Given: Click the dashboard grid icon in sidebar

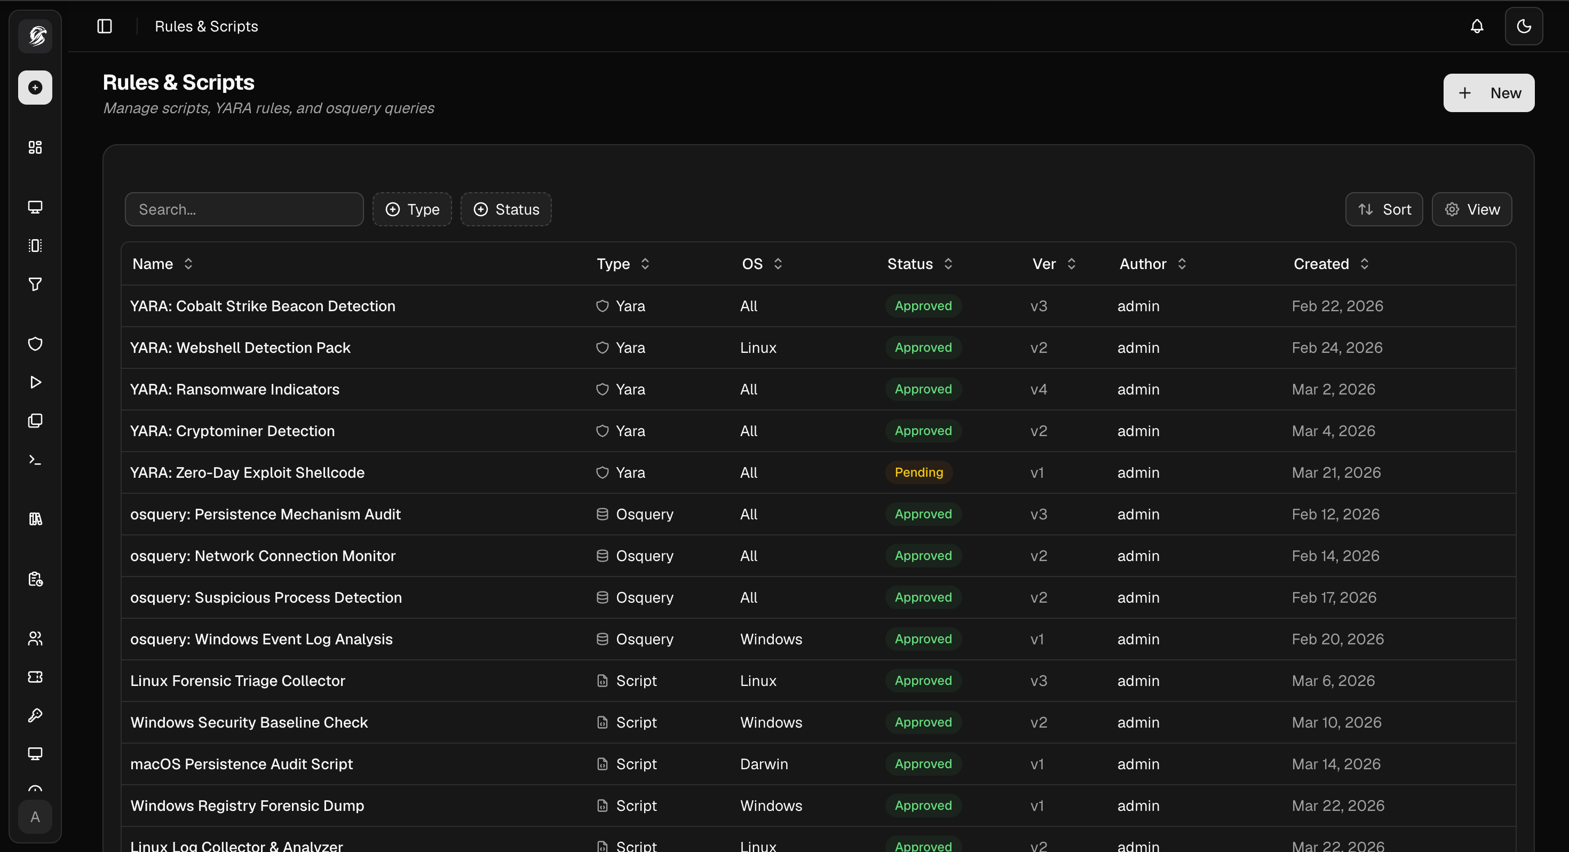Looking at the screenshot, I should pos(35,147).
